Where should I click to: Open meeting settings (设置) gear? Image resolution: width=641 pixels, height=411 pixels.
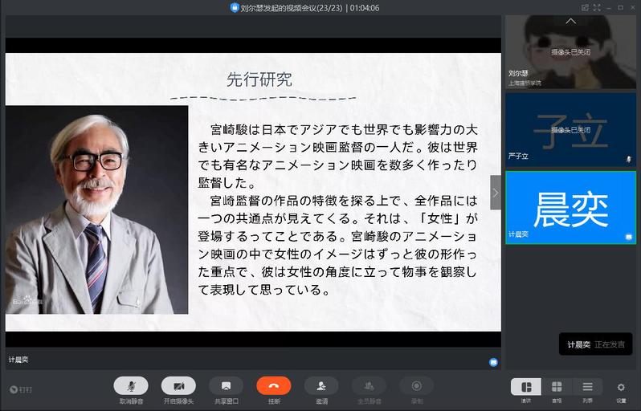point(621,388)
